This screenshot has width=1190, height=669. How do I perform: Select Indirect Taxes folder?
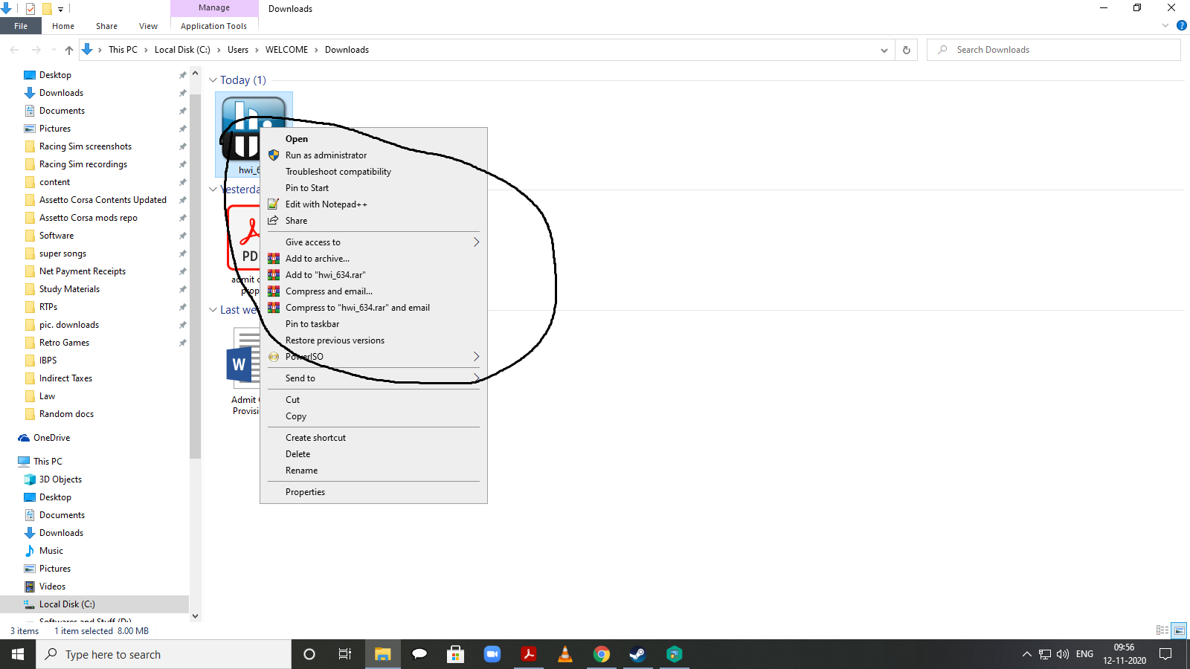65,378
